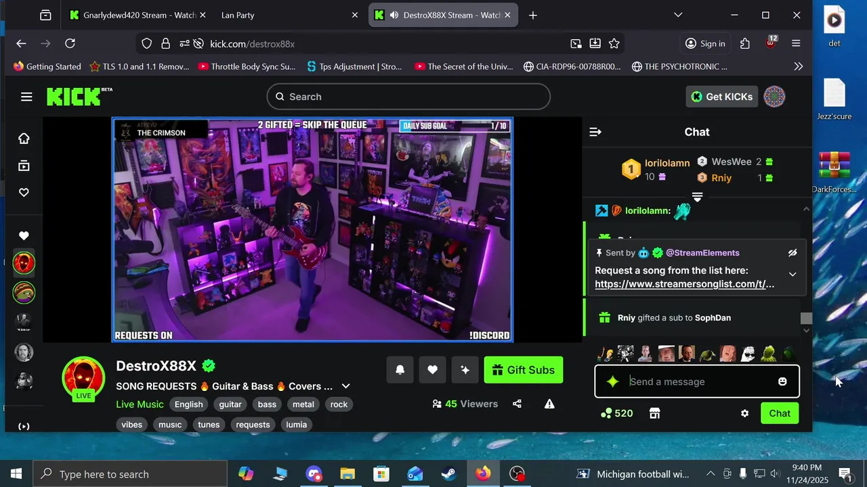Viewport: 867px width, 487px height.
Task: Click the tracking protection shield icon
Action: 147,43
